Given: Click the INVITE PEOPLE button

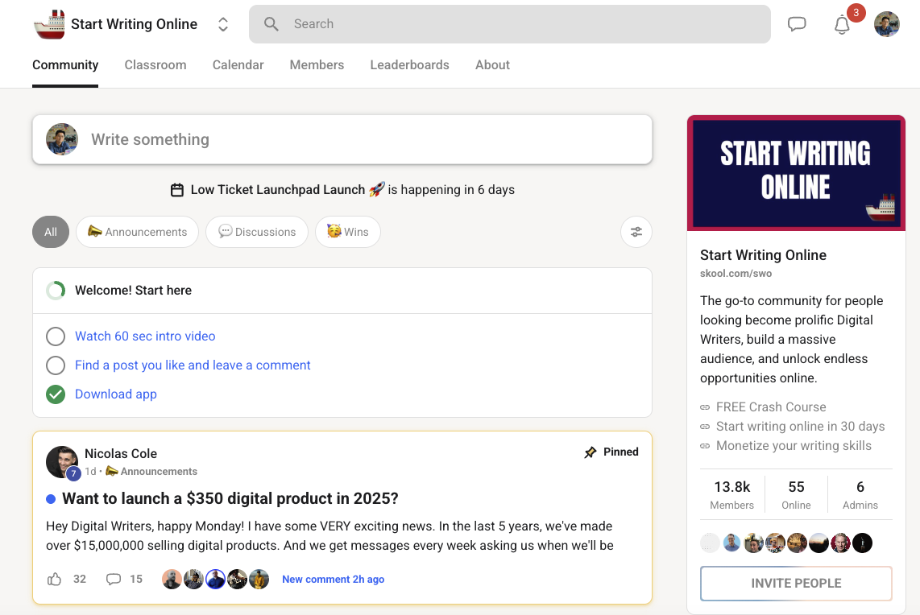Looking at the screenshot, I should [796, 584].
